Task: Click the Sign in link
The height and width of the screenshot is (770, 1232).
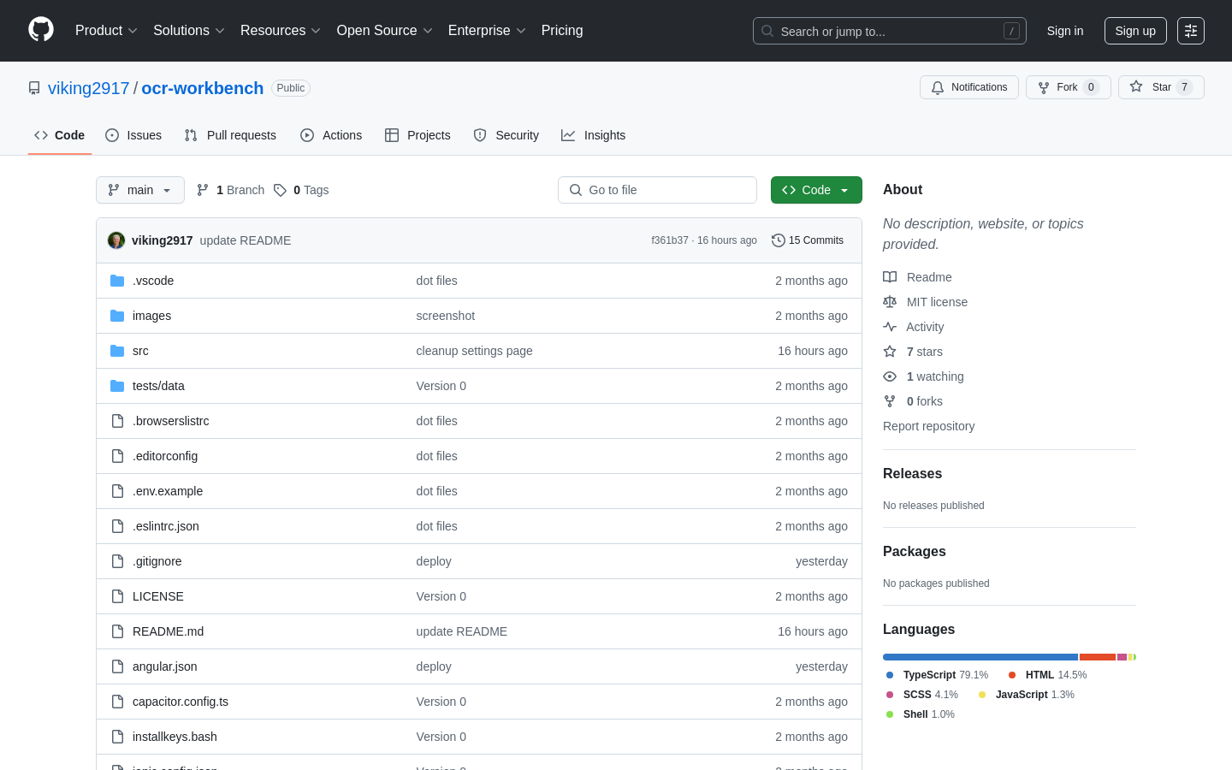Action: [x=1065, y=31]
